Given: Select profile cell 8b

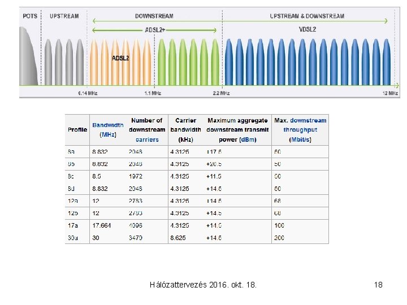Looking at the screenshot, I should [x=71, y=164].
